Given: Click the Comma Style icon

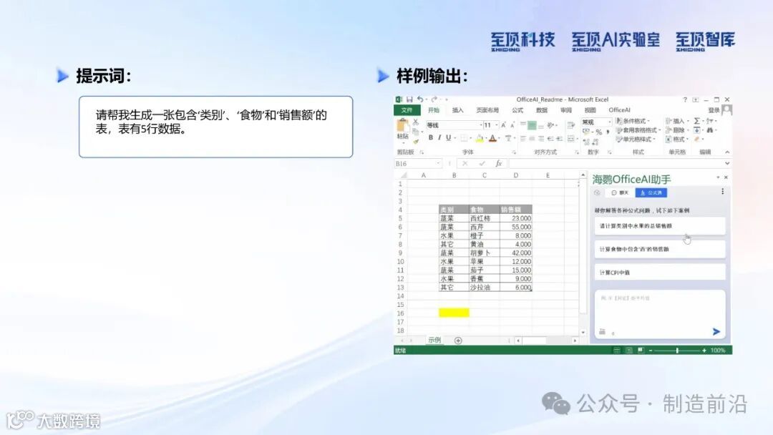Looking at the screenshot, I should pos(608,132).
